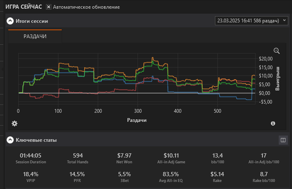Click the zoom magnifier icon on chart
The image size is (292, 189).
pos(276,51)
